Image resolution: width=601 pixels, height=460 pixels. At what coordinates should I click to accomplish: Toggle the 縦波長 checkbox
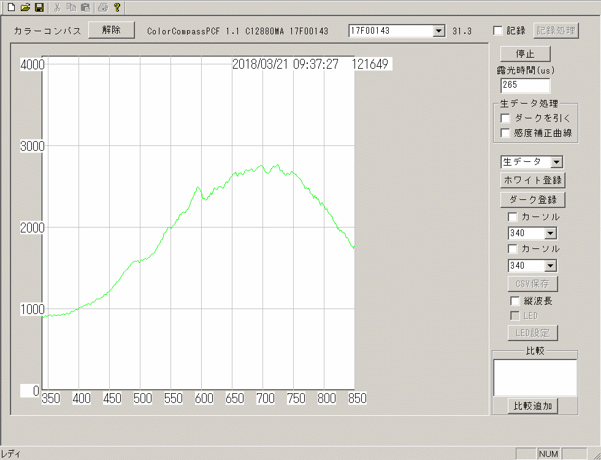click(x=515, y=301)
